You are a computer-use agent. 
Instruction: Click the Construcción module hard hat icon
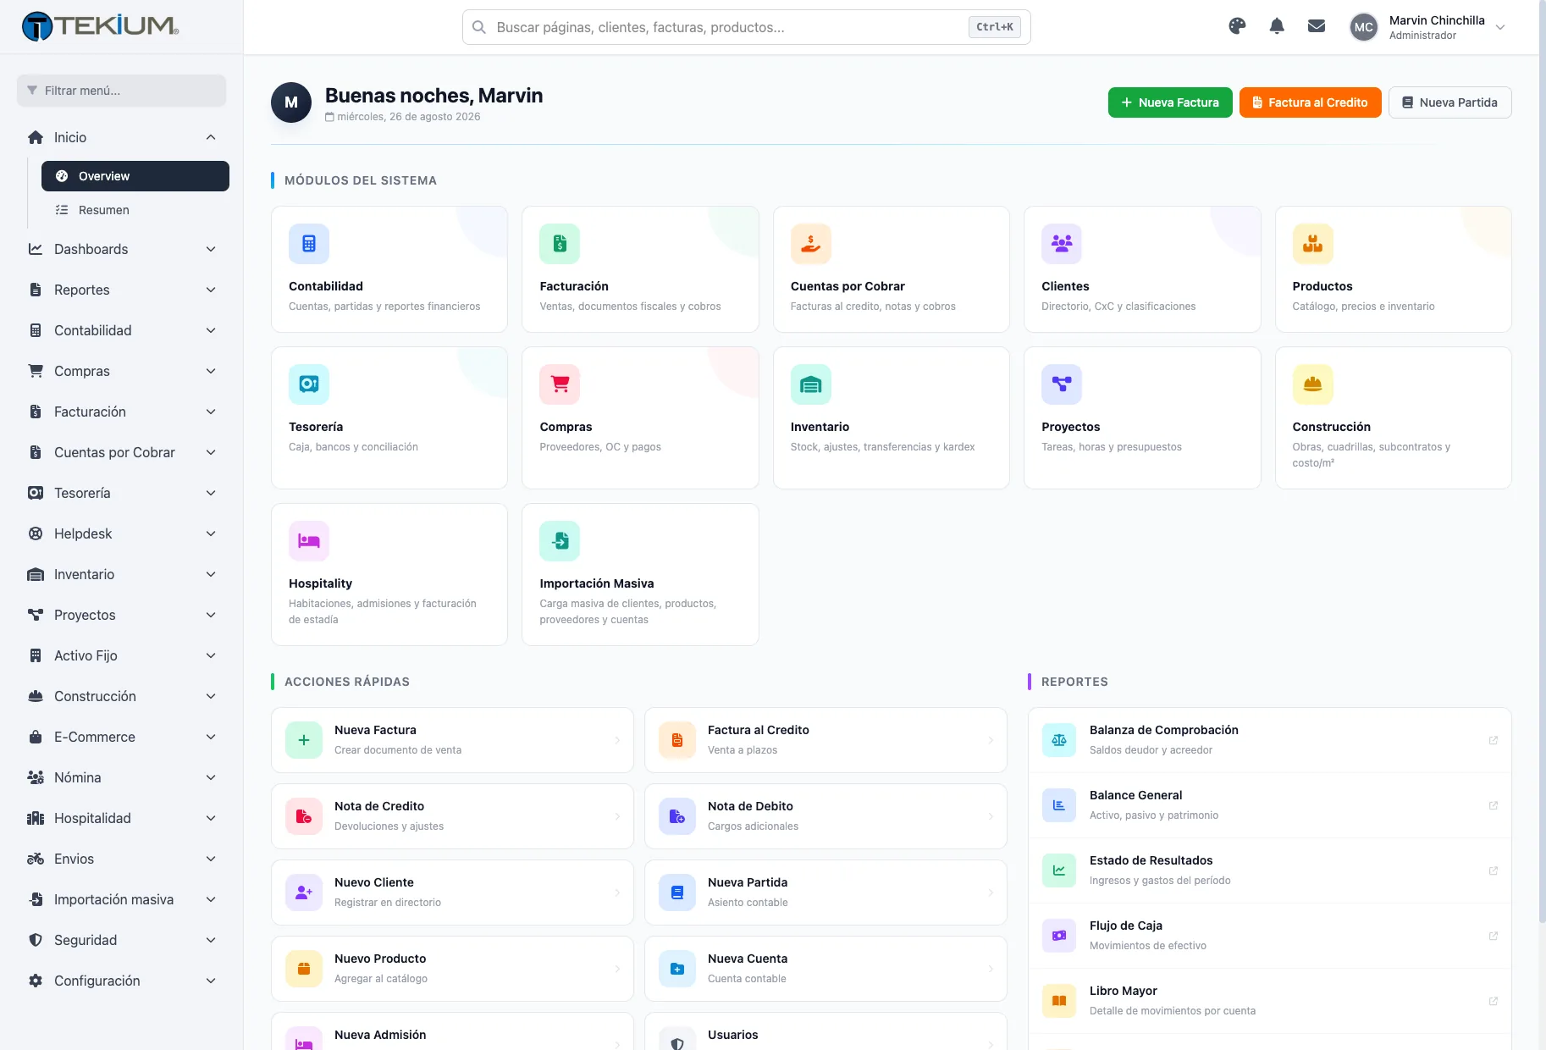point(1313,384)
